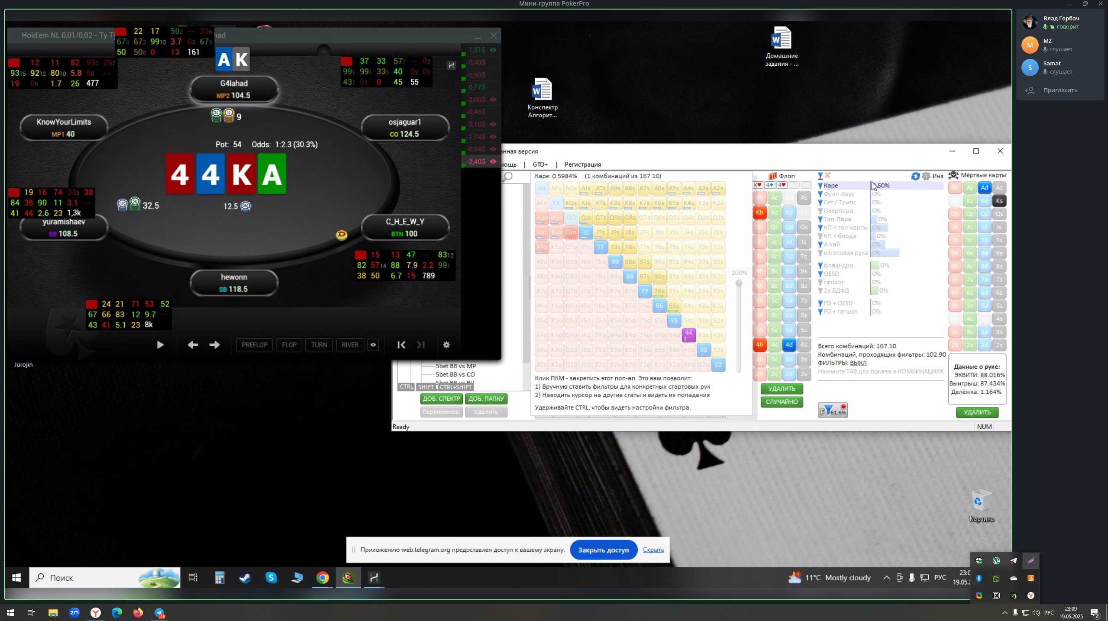Click the ДОБ. СПЕКТР button
Image resolution: width=1108 pixels, height=621 pixels.
click(x=441, y=399)
